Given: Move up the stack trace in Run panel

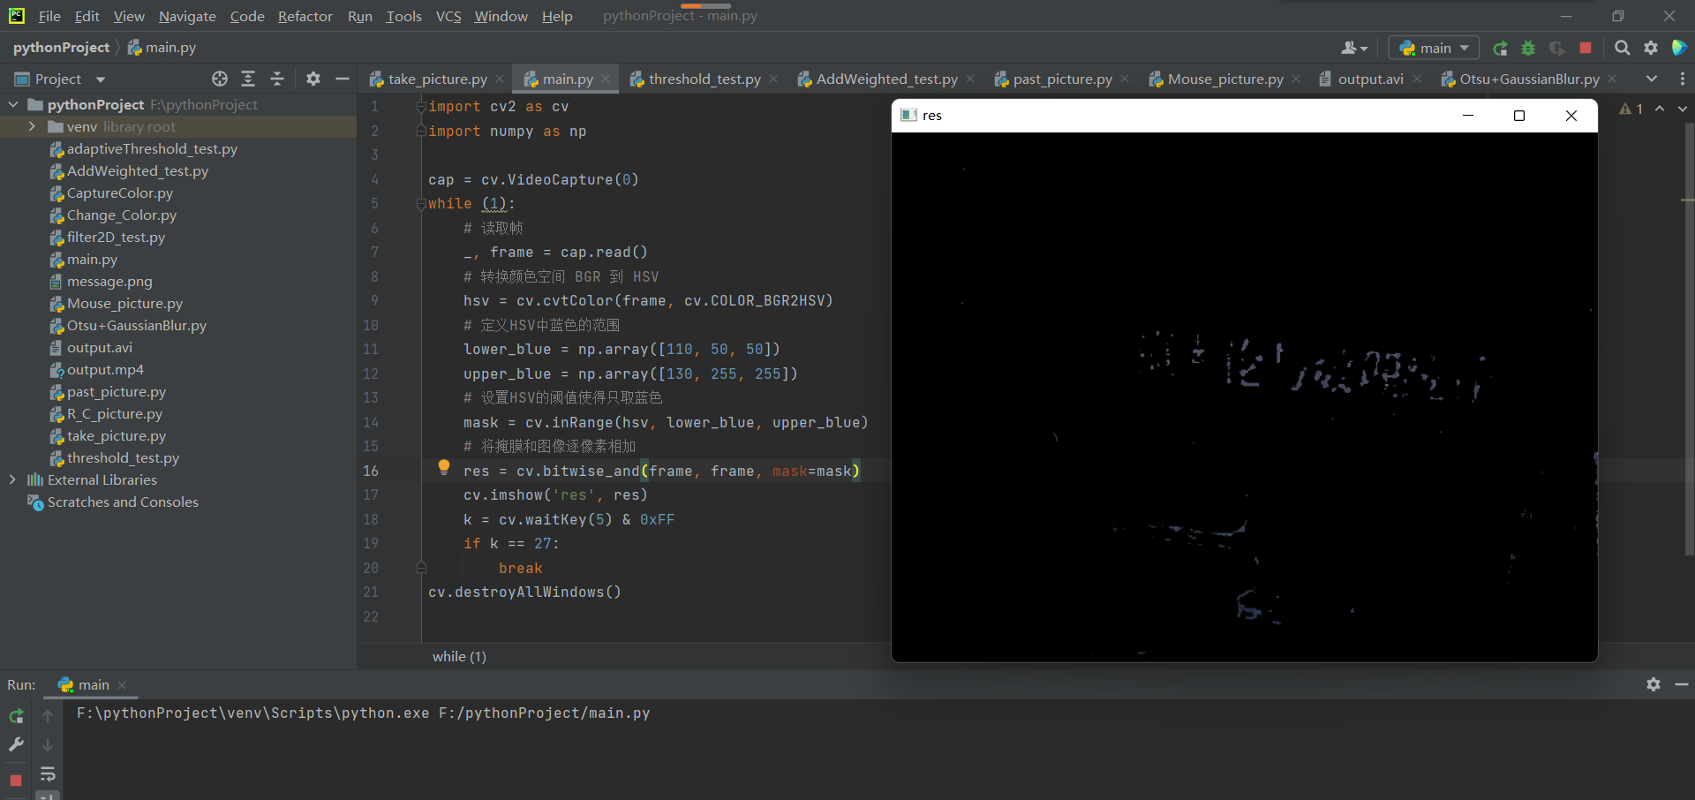Looking at the screenshot, I should pos(48,716).
